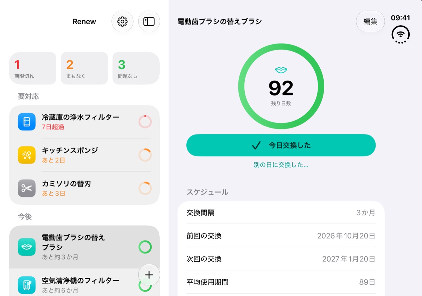Open settings with the gear icon

pyautogui.click(x=122, y=21)
